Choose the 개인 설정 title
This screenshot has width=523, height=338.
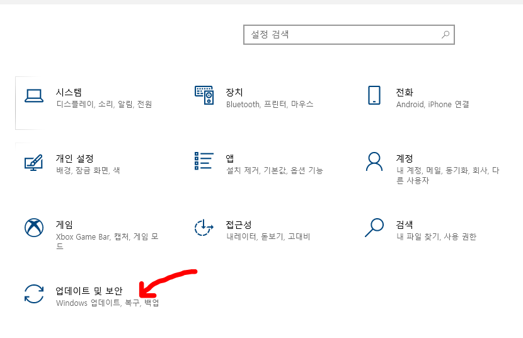pos(75,158)
